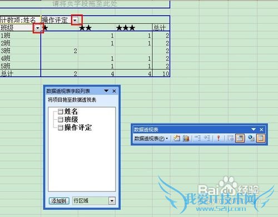Click the Hide Detail icon
The image size is (278, 217).
click(x=198, y=138)
